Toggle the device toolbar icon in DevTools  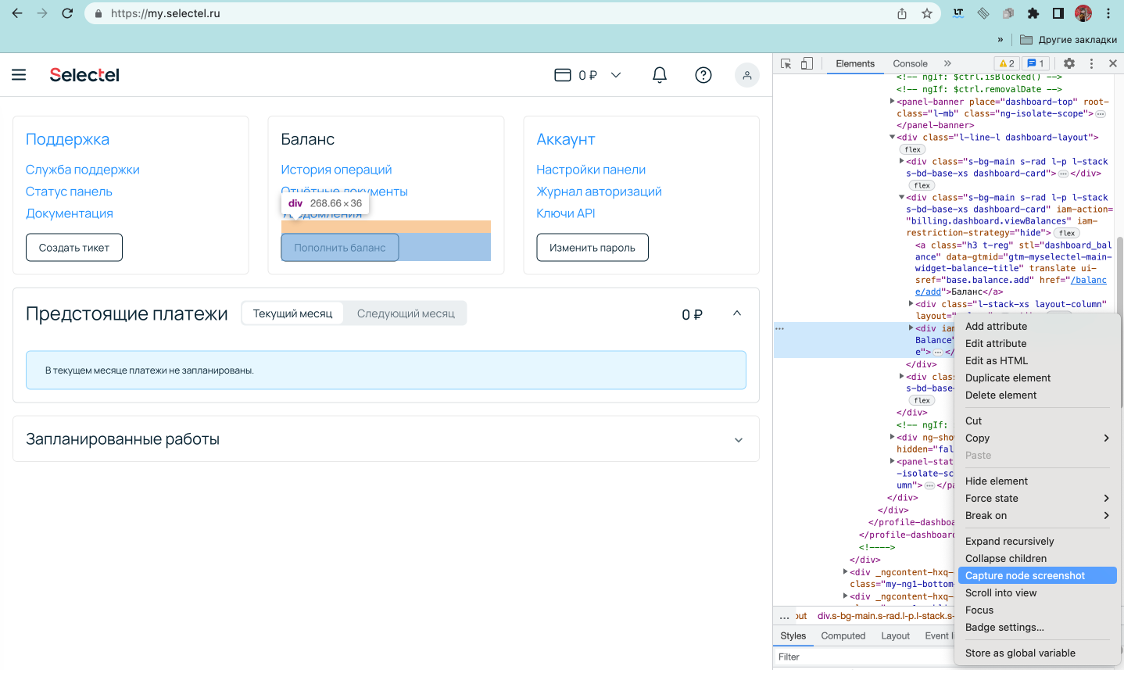click(x=807, y=64)
